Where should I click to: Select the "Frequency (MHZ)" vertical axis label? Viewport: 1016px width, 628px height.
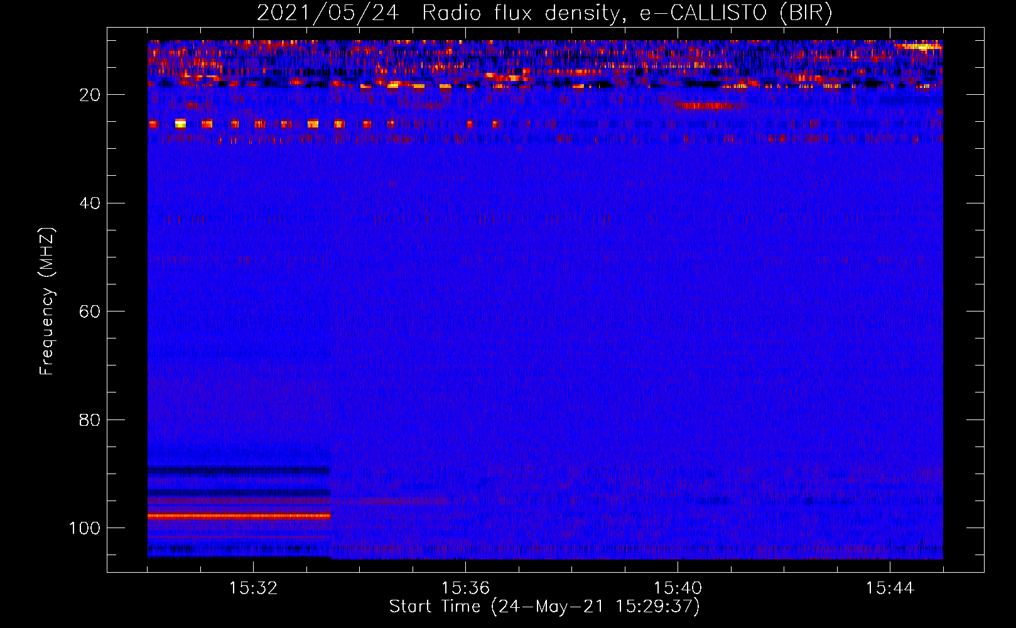[47, 301]
